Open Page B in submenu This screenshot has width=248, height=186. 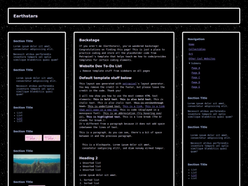[x=196, y=73]
